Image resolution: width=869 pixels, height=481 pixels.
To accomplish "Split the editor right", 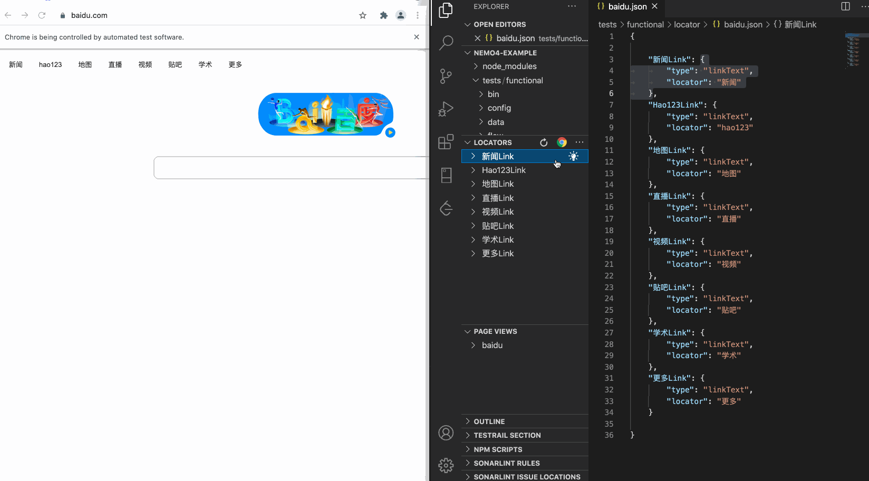I will coord(846,6).
